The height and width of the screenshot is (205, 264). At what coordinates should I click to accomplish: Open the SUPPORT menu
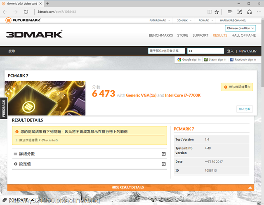point(200,35)
